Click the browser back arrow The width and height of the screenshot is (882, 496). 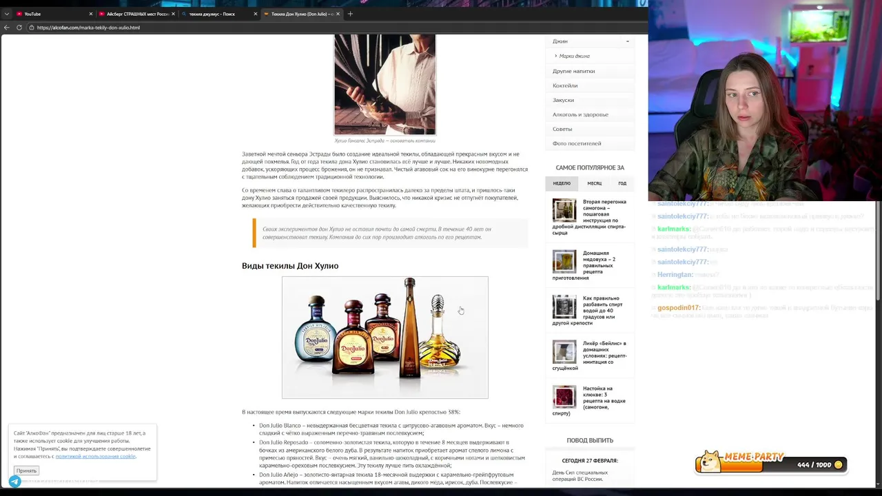pyautogui.click(x=7, y=28)
